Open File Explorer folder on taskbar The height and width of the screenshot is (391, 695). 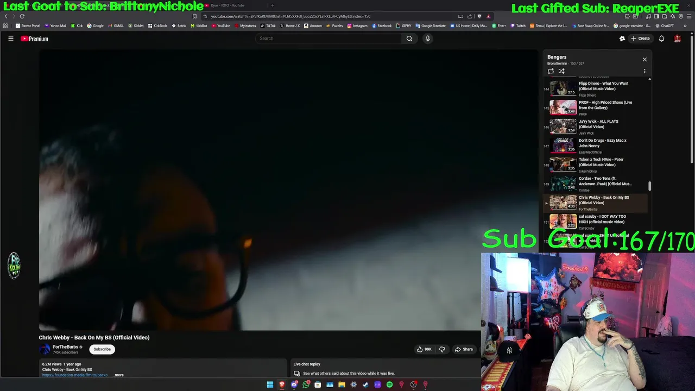point(342,384)
